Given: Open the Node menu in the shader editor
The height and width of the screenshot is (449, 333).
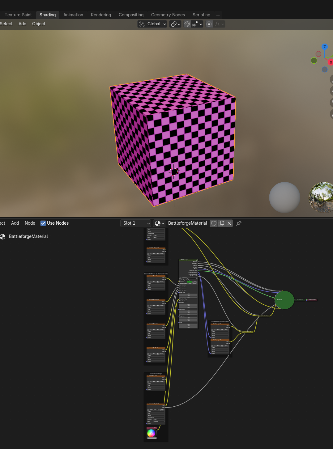Looking at the screenshot, I should (30, 223).
